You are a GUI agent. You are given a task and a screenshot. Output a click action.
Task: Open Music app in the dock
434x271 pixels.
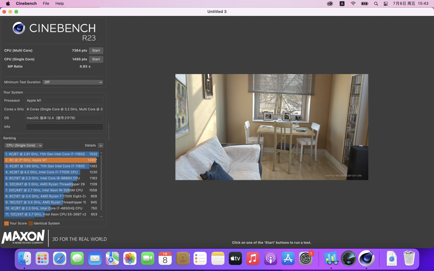tap(253, 258)
